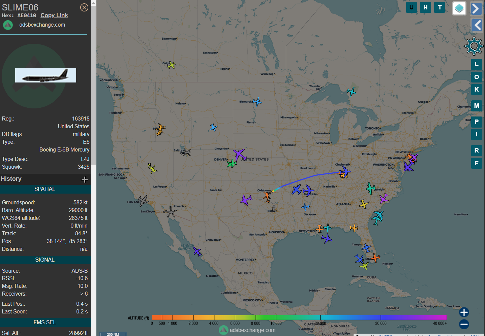Select the large purple aircraft near Denver

(x=240, y=155)
